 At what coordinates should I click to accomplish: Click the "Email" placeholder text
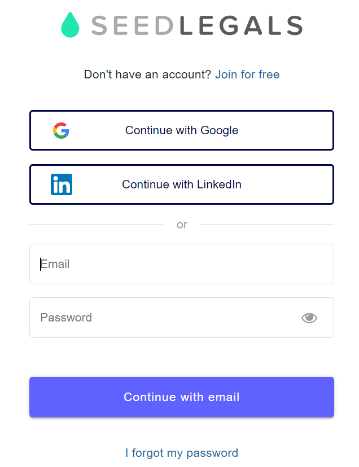click(x=55, y=264)
